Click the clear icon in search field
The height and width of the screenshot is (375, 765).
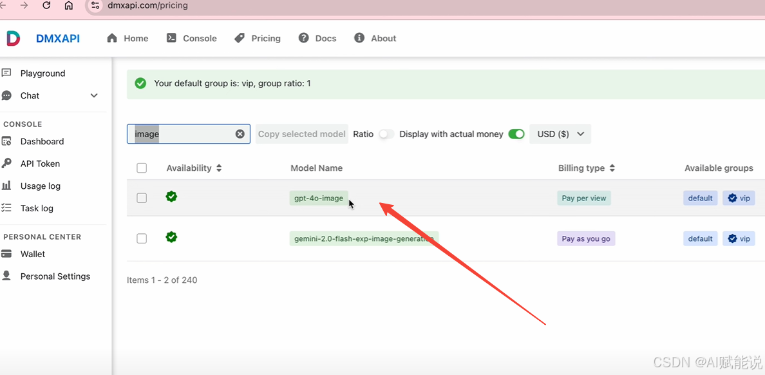coord(240,134)
